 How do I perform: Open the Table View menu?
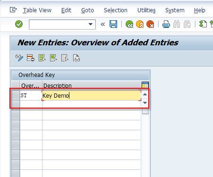click(37, 10)
